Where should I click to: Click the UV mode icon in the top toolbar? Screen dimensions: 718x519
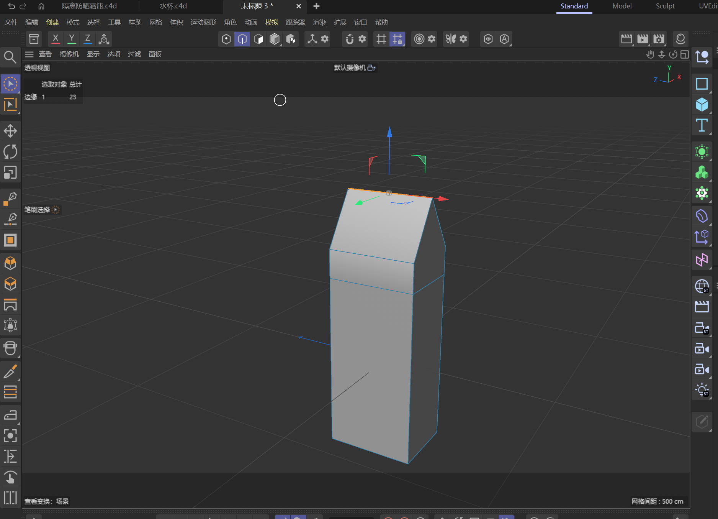tap(291, 39)
